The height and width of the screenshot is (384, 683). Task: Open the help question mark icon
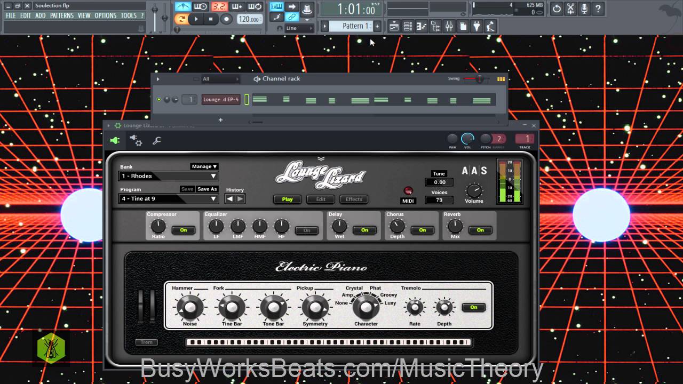(x=598, y=9)
